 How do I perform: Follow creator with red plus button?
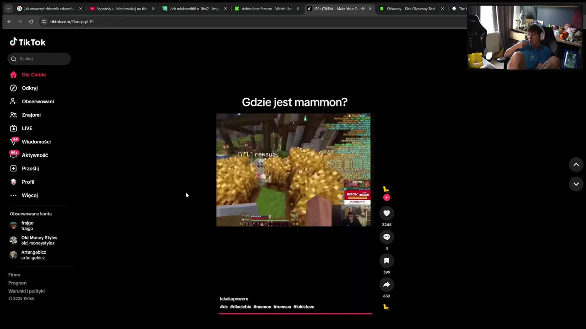pos(386,197)
